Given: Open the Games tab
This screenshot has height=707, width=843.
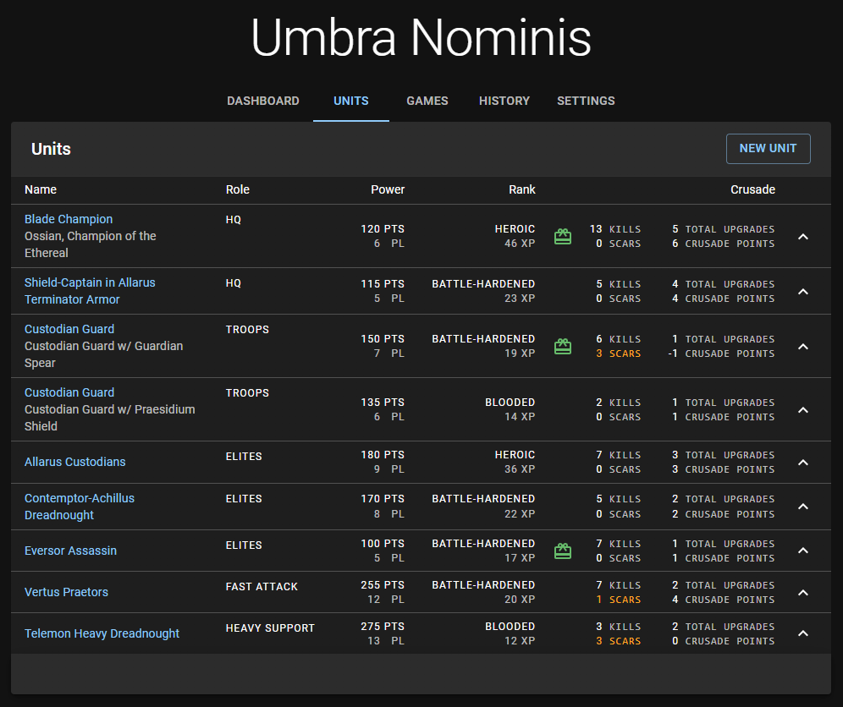Looking at the screenshot, I should (x=427, y=101).
